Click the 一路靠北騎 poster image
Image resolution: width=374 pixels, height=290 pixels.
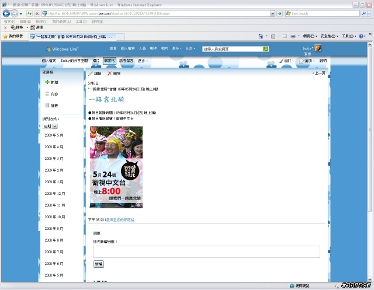pyautogui.click(x=116, y=167)
